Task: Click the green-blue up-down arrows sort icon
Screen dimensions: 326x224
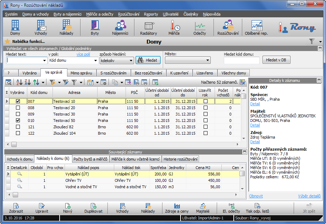Action: 36,82
